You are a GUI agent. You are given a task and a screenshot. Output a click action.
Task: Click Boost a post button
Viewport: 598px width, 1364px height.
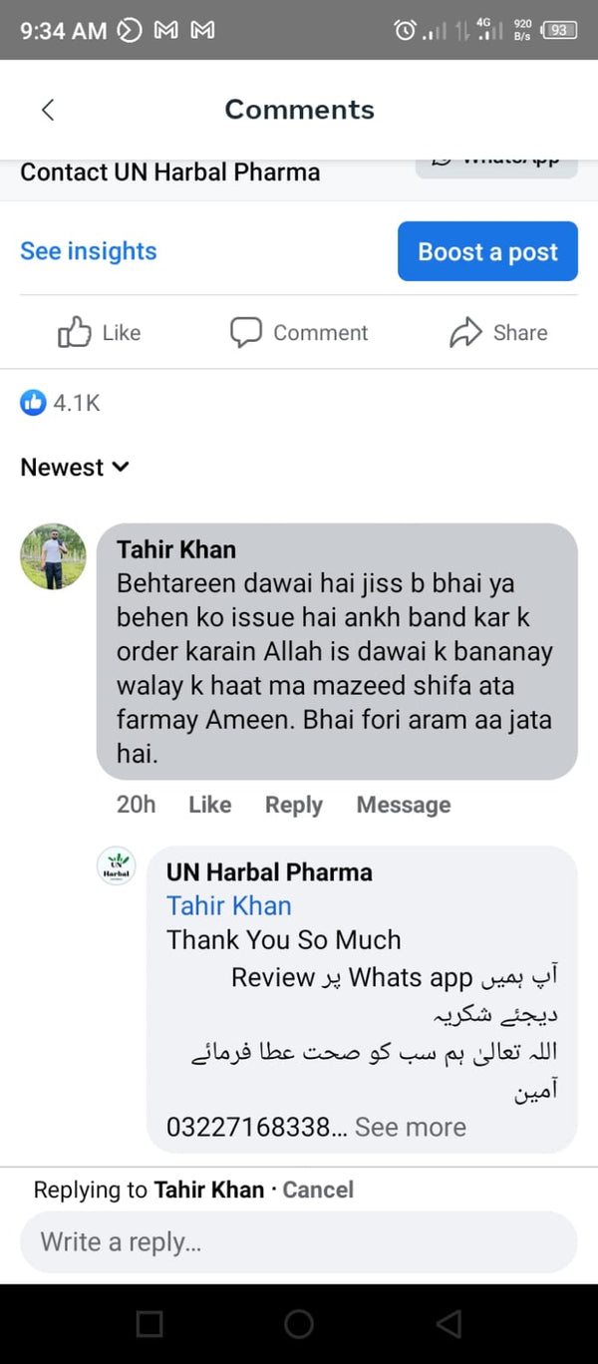point(487,251)
